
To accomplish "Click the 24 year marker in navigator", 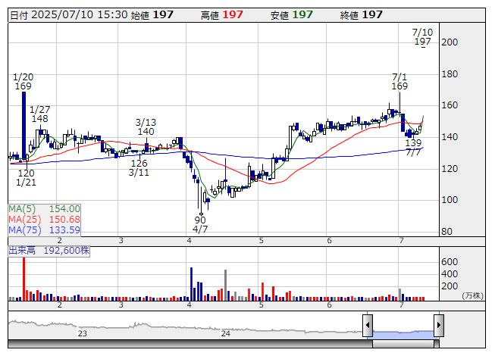I will pyautogui.click(x=225, y=333).
